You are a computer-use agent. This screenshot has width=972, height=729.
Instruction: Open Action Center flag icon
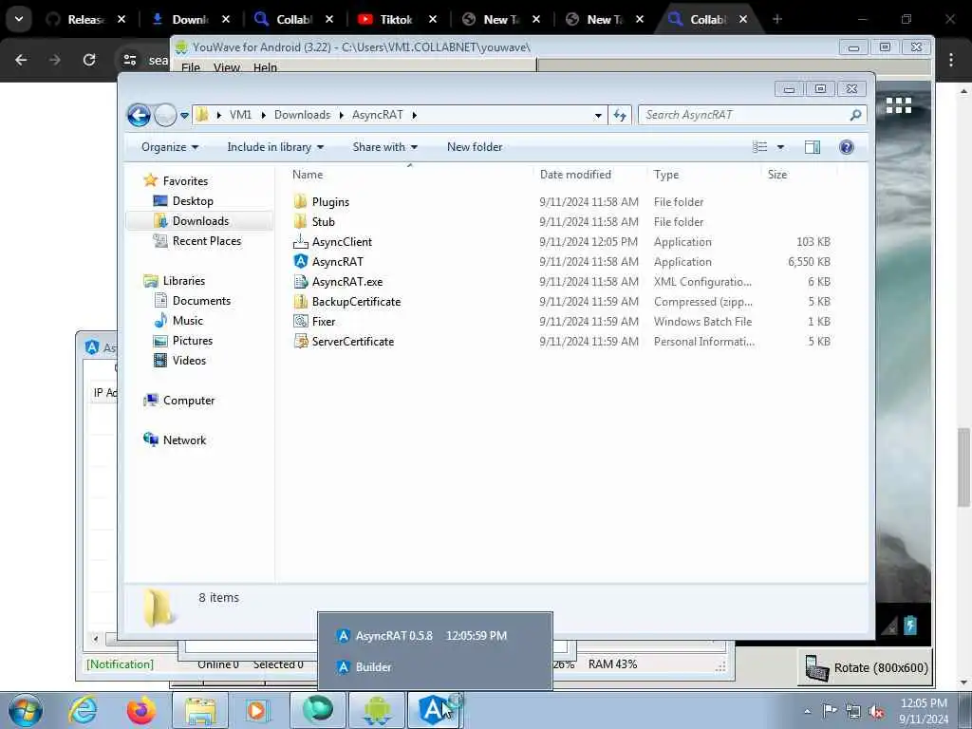(x=830, y=711)
